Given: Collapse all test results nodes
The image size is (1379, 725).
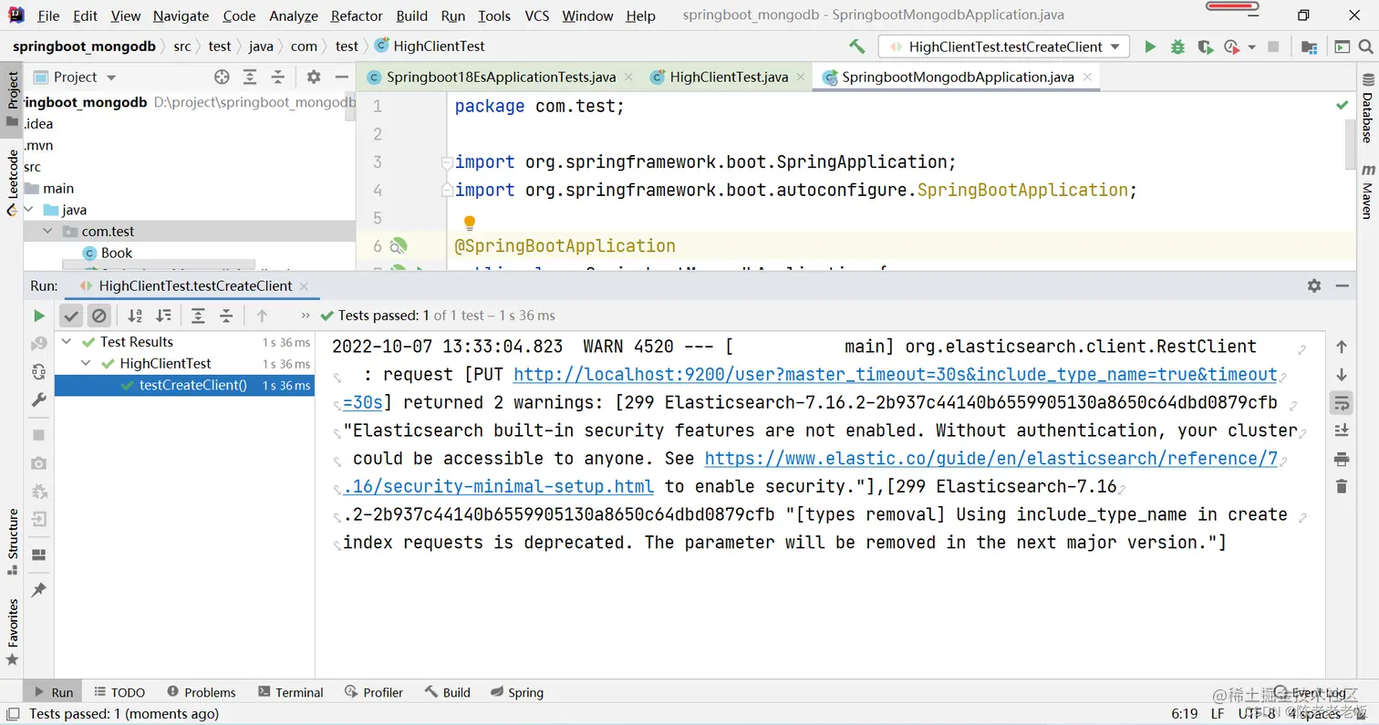Looking at the screenshot, I should 226,316.
